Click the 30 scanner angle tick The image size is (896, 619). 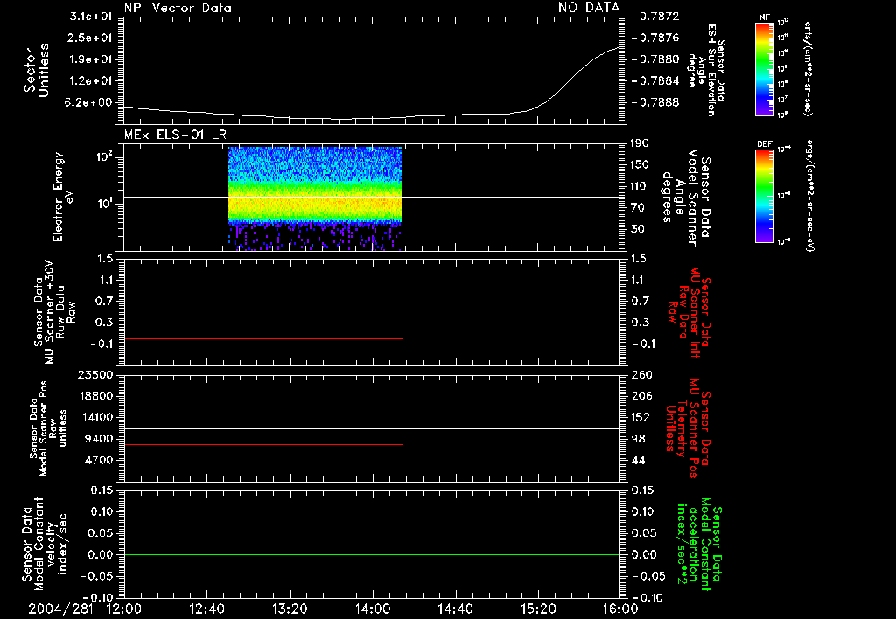click(640, 229)
